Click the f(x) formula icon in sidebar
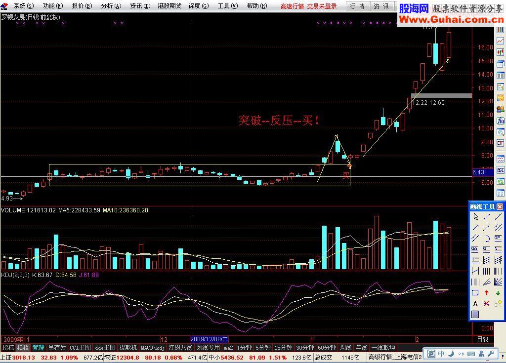The width and height of the screenshot is (506, 363). click(x=500, y=121)
